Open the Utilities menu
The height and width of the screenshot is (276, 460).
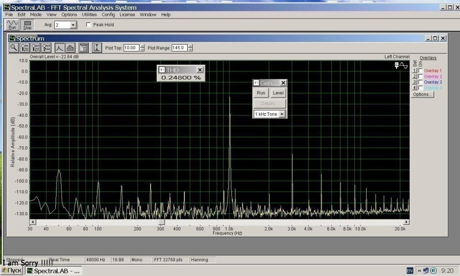click(x=89, y=15)
